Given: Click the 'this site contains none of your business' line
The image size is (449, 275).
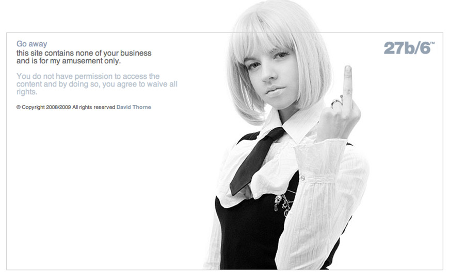Looking at the screenshot, I should tap(84, 53).
